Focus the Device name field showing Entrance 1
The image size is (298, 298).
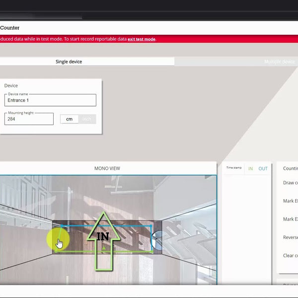[x=50, y=100]
